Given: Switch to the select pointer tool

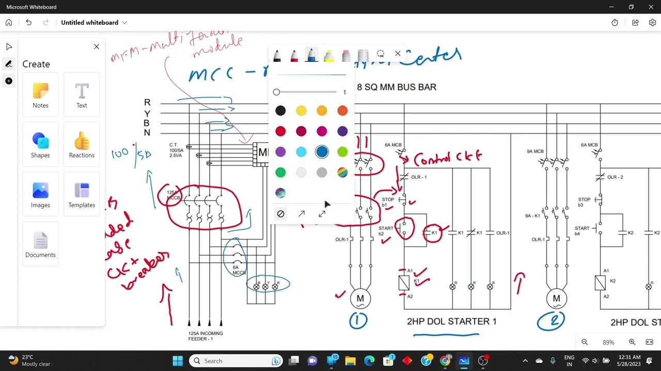Looking at the screenshot, I should coord(9,47).
